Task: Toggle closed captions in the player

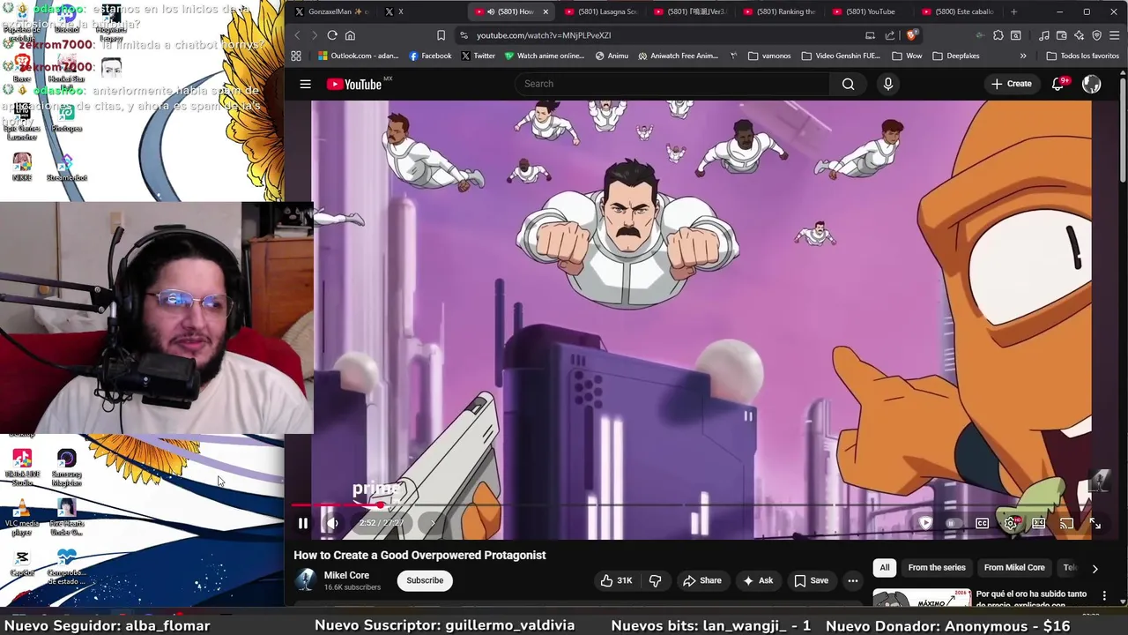Action: pos(982,523)
